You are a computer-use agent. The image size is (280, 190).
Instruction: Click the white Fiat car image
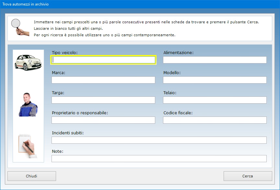[x=28, y=62]
